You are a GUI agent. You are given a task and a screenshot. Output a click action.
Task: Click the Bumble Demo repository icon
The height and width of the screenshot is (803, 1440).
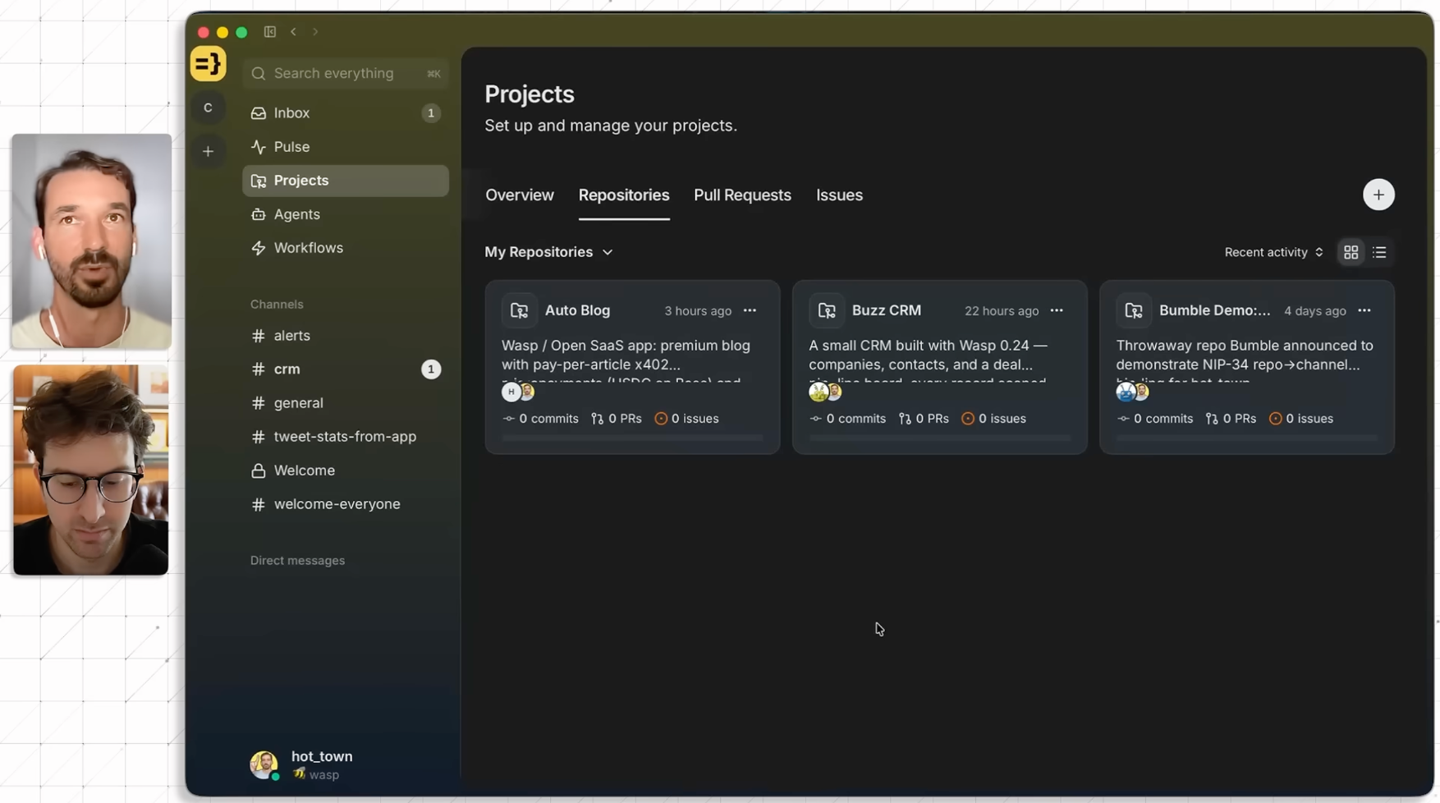[1134, 310]
